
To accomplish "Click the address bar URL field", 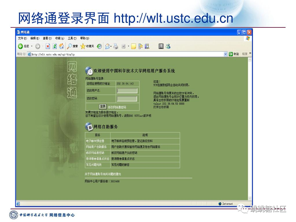I will [127, 54].
